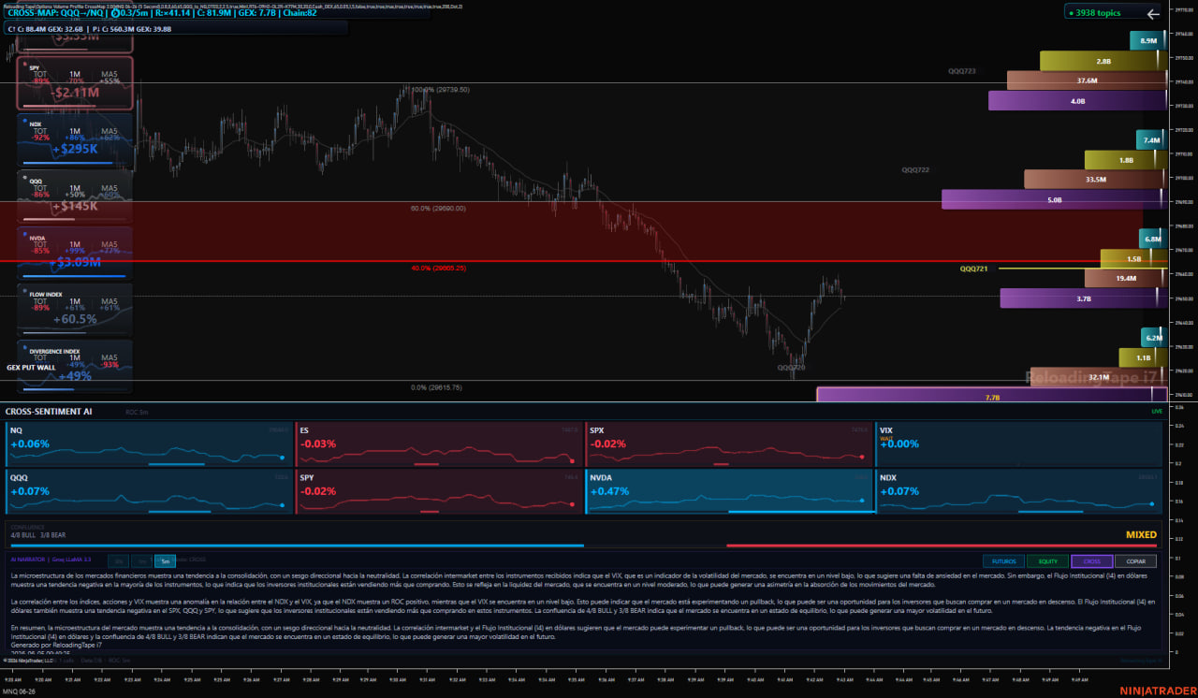Click the 1.5B yellow volume bar
This screenshot has height=698, width=1198.
point(1133,259)
